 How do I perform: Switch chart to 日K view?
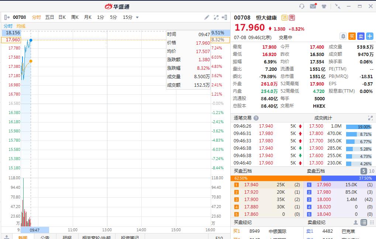click(62, 17)
